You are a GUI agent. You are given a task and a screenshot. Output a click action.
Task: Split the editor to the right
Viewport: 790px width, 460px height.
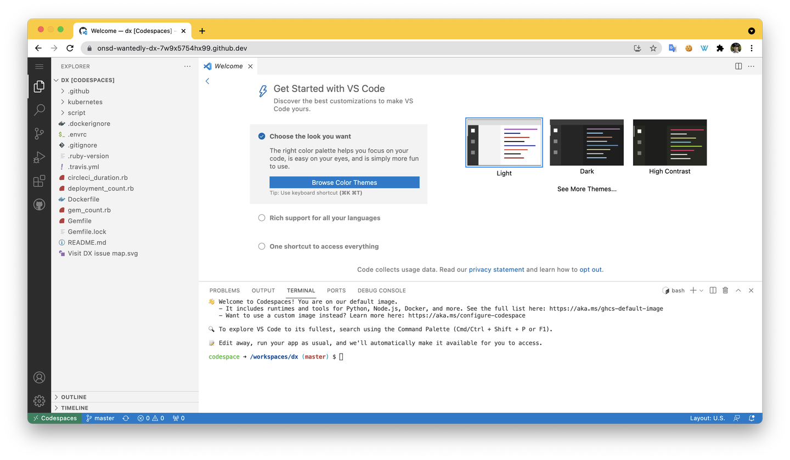(x=738, y=66)
